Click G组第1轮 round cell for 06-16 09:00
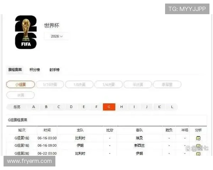The height and width of the screenshot is (170, 213). point(22,146)
